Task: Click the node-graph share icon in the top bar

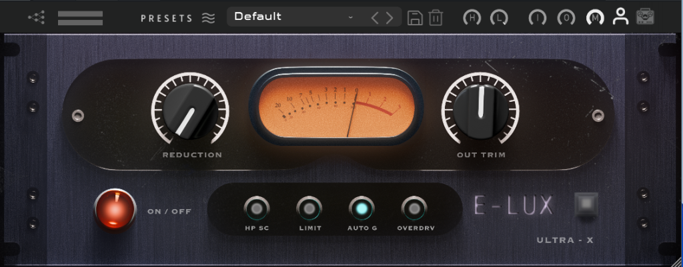Action: coord(37,17)
